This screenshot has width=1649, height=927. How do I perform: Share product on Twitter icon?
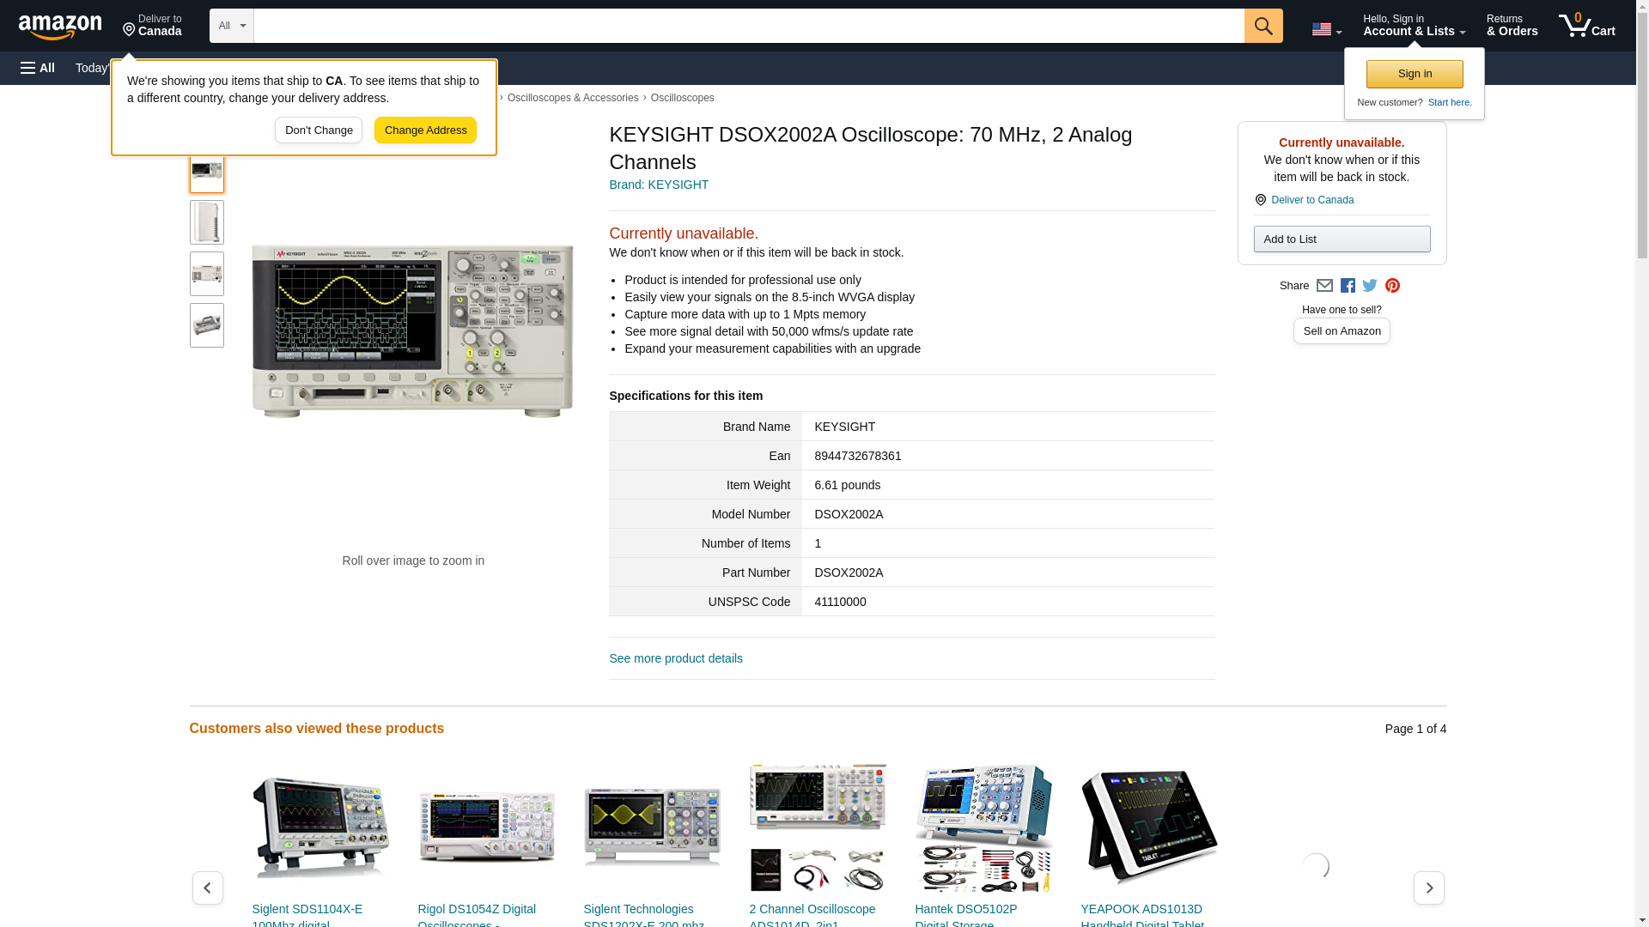click(x=1370, y=286)
